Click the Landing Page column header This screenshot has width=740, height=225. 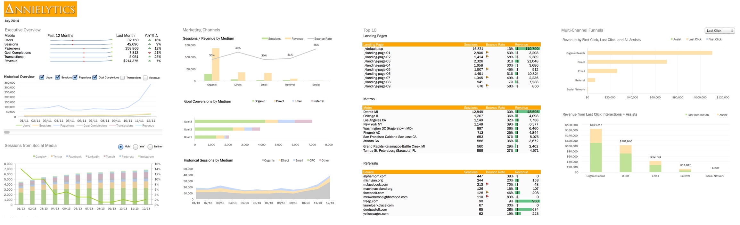click(x=373, y=45)
